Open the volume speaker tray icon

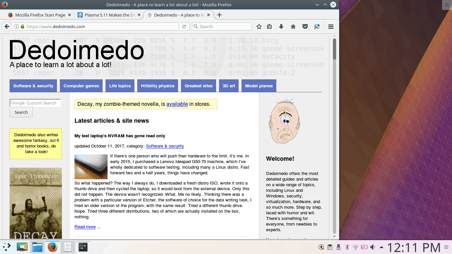coord(373,247)
